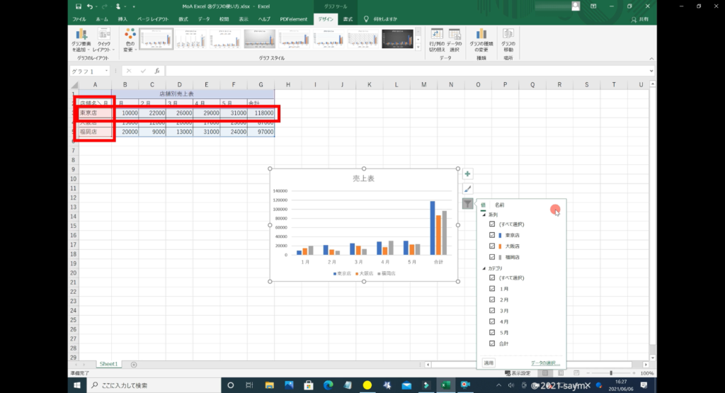This screenshot has height=393, width=725.
Task: Click the Windows taskbar search box
Action: [152, 385]
